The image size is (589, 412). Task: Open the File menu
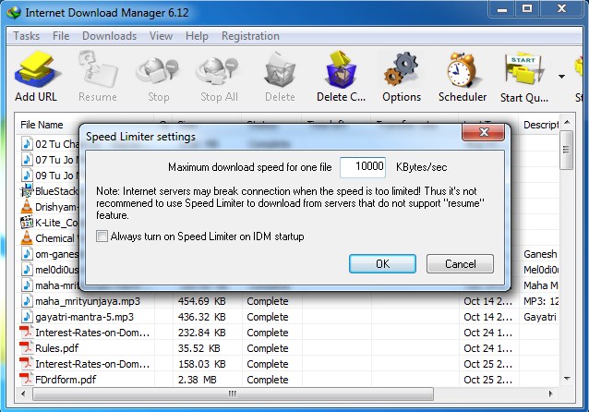pos(61,36)
